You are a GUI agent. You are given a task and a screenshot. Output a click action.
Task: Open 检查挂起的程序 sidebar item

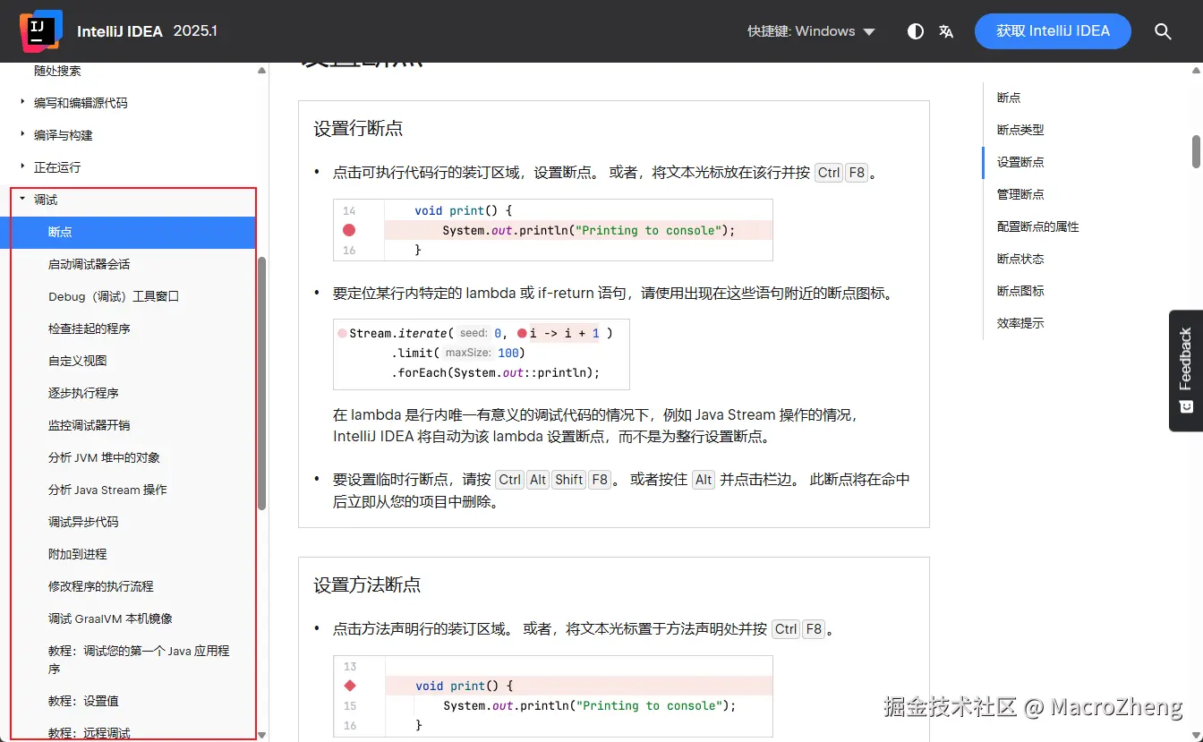click(89, 328)
